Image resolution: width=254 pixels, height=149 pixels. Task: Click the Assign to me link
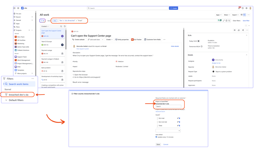[216, 63]
